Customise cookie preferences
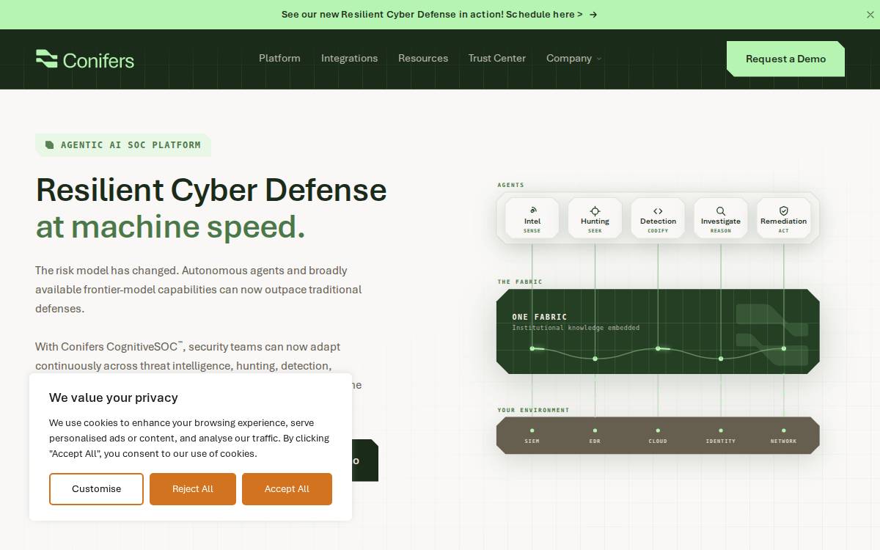 coord(96,489)
